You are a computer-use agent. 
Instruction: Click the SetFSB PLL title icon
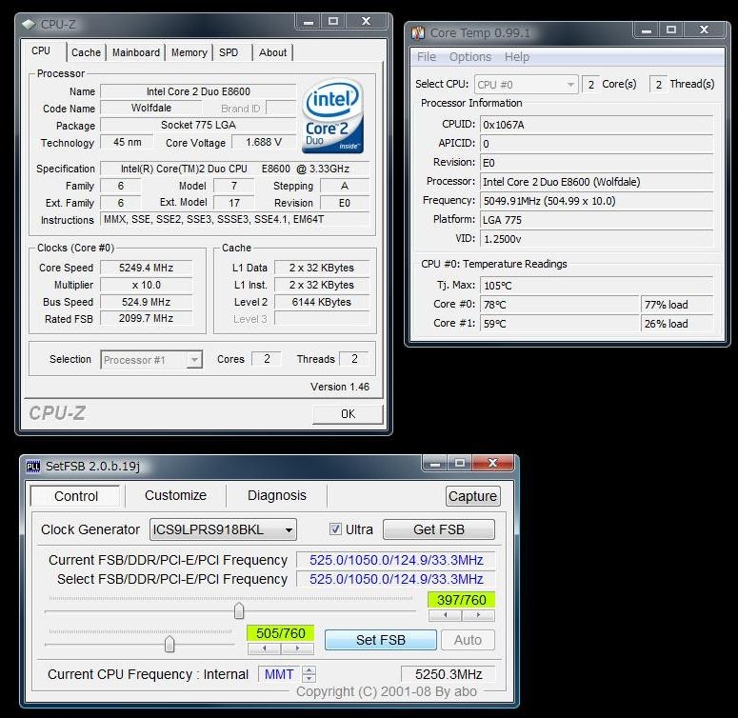pyautogui.click(x=33, y=467)
